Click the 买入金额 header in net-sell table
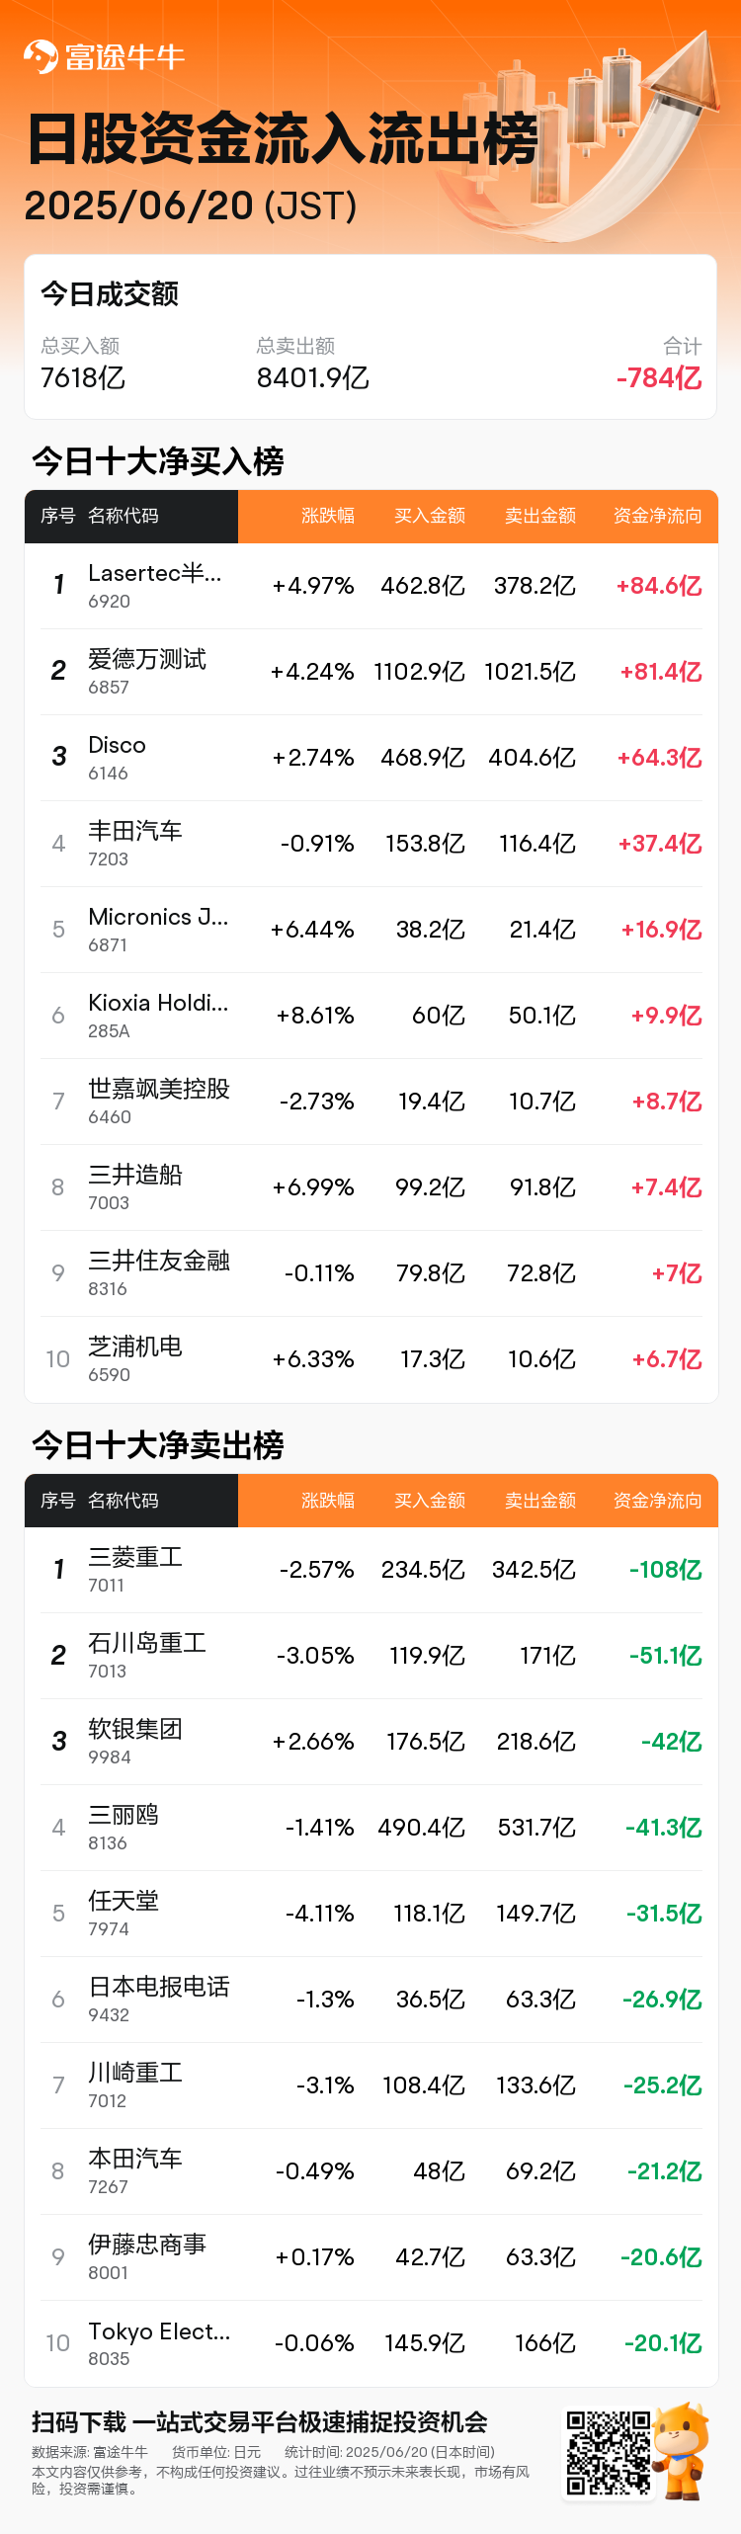The width and height of the screenshot is (741, 2534). click(x=429, y=1501)
